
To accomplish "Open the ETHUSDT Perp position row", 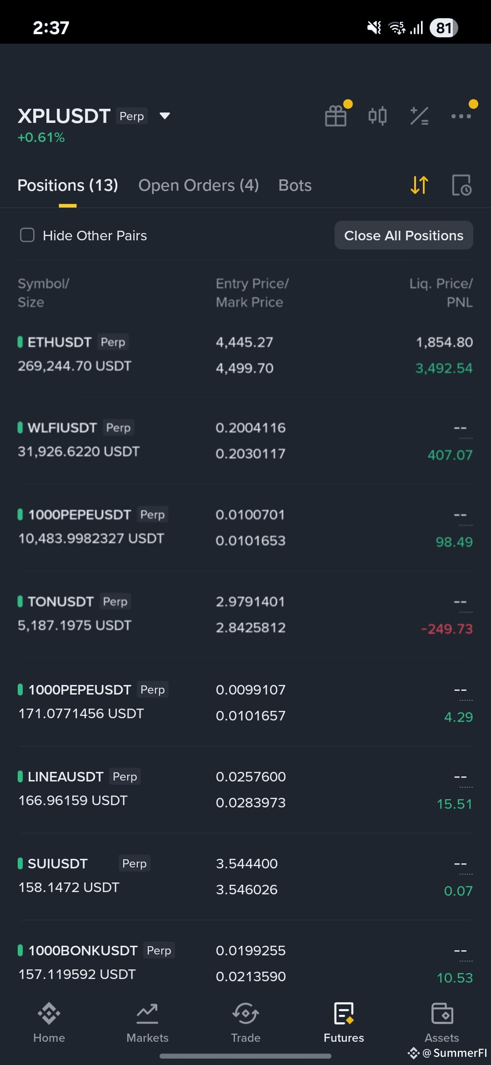I will (x=245, y=355).
